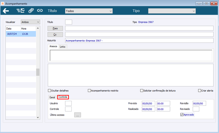Click the Acompanhamento app icon in title bar

pyautogui.click(x=2, y=4)
